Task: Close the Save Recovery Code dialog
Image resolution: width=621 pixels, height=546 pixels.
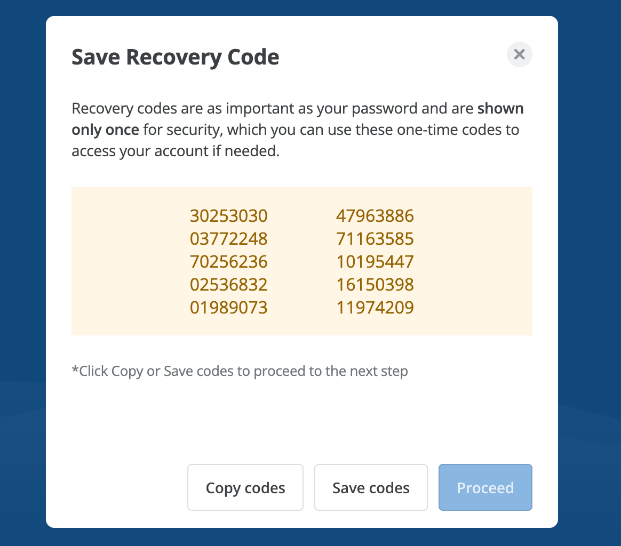Action: pyautogui.click(x=519, y=54)
